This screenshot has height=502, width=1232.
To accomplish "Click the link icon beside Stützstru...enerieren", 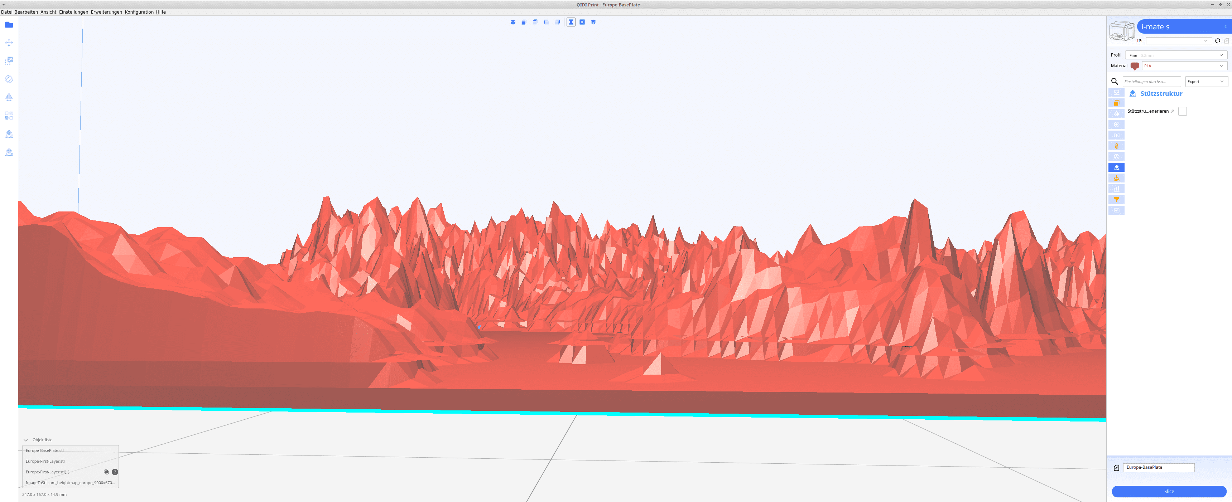I will coord(1172,111).
